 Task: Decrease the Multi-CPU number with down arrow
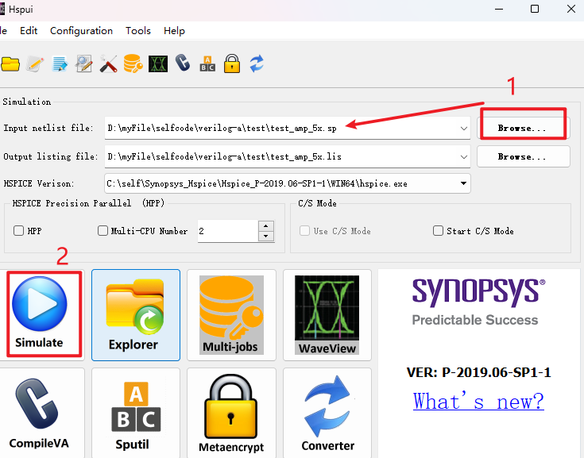click(266, 236)
